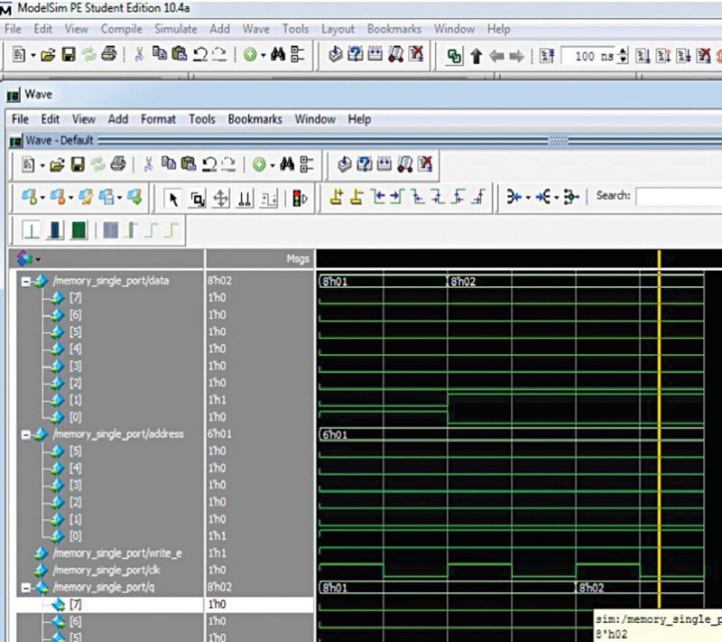This screenshot has width=722, height=642.
Task: Collapse the /memory_single_port/q signal group
Action: [26, 588]
